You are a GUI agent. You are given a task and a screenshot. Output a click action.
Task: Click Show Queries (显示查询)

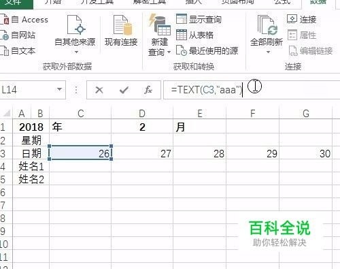(x=199, y=19)
